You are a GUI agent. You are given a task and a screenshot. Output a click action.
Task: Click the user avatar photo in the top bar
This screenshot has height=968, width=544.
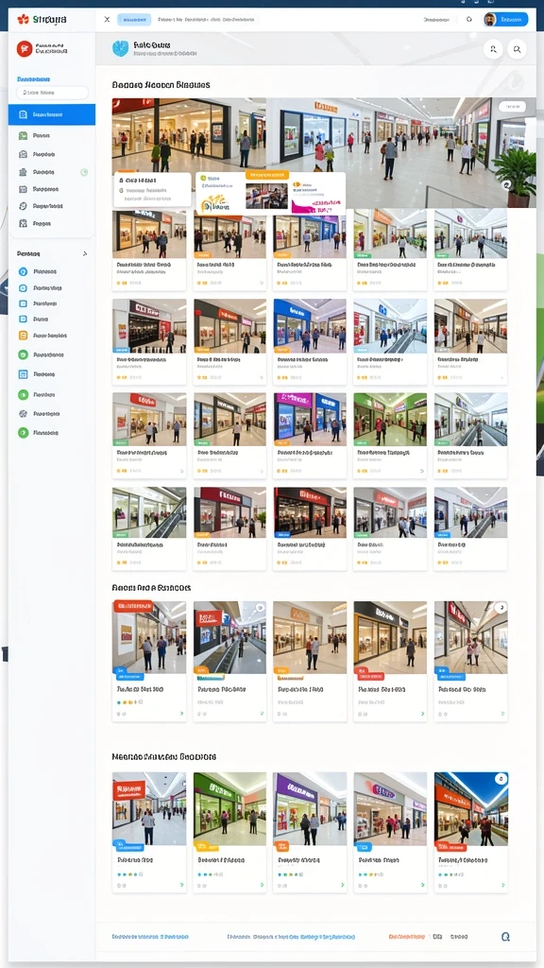(490, 19)
